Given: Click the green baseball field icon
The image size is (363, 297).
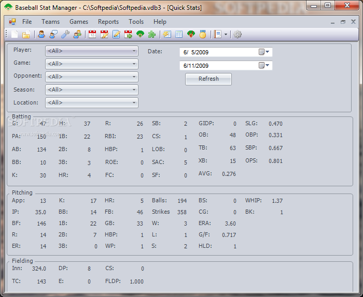Looking at the screenshot, I should click(x=141, y=35).
